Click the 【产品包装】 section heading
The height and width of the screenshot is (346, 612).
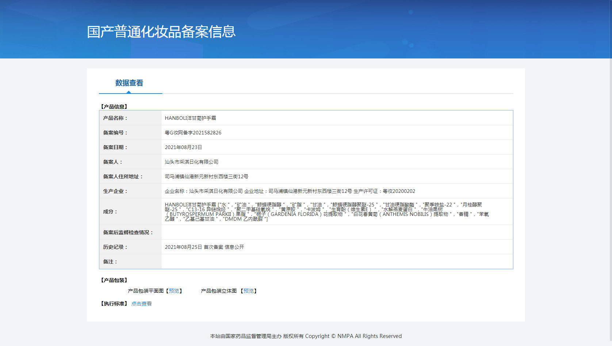114,280
